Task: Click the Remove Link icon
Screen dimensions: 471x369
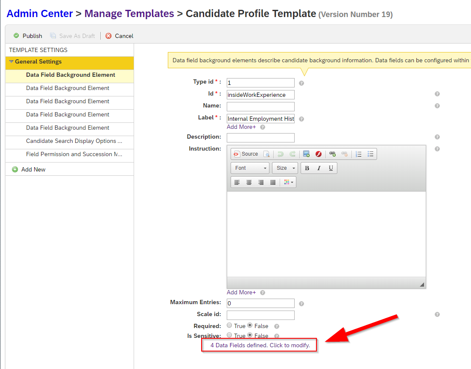Action: point(345,154)
